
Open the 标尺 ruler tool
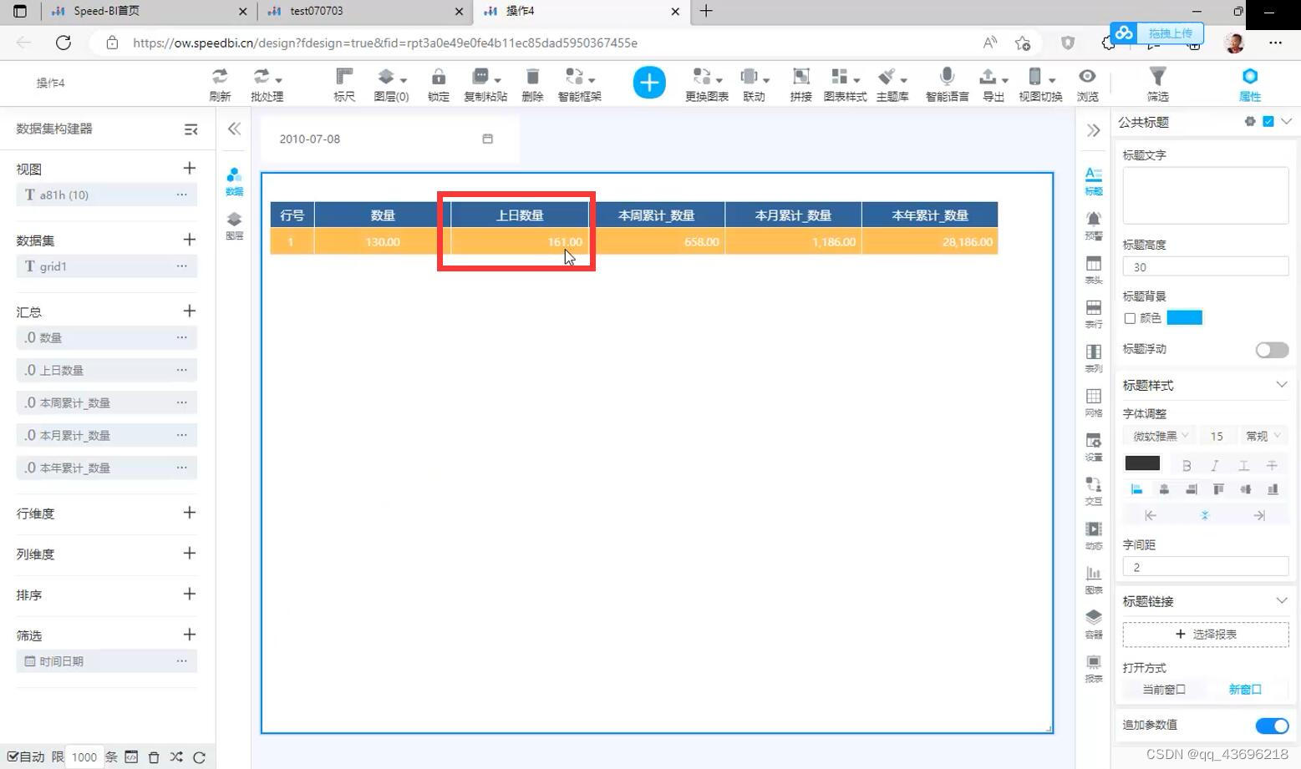(x=344, y=84)
